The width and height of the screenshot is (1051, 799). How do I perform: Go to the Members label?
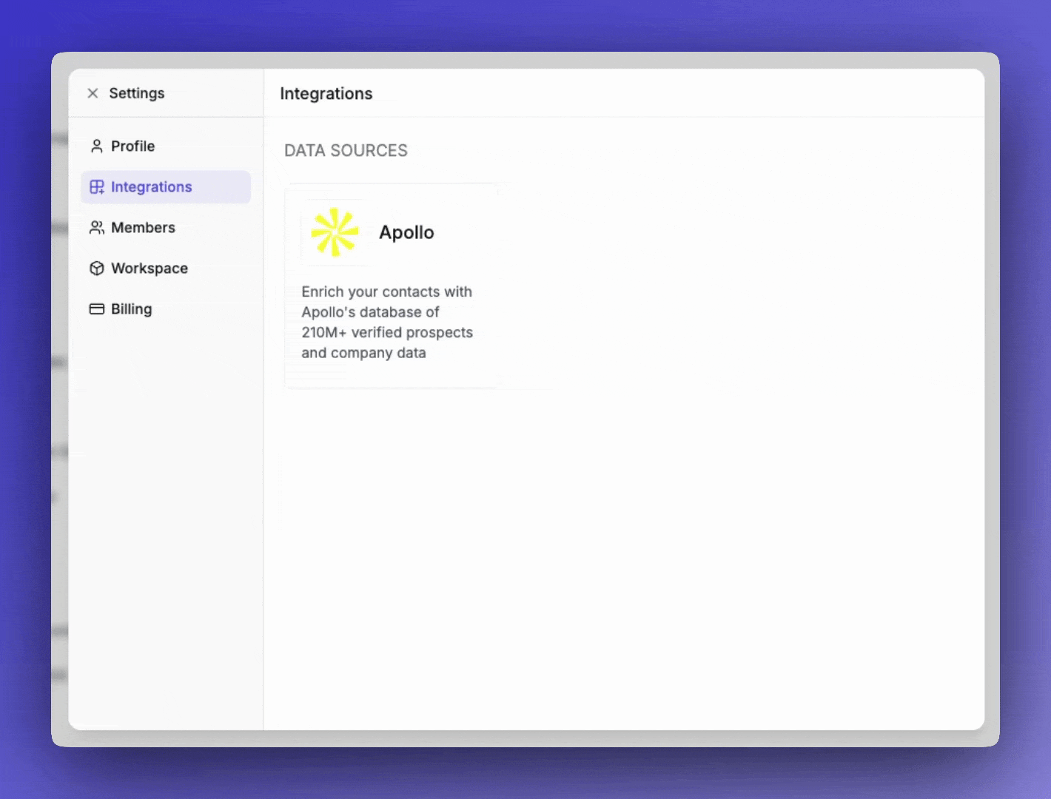143,228
